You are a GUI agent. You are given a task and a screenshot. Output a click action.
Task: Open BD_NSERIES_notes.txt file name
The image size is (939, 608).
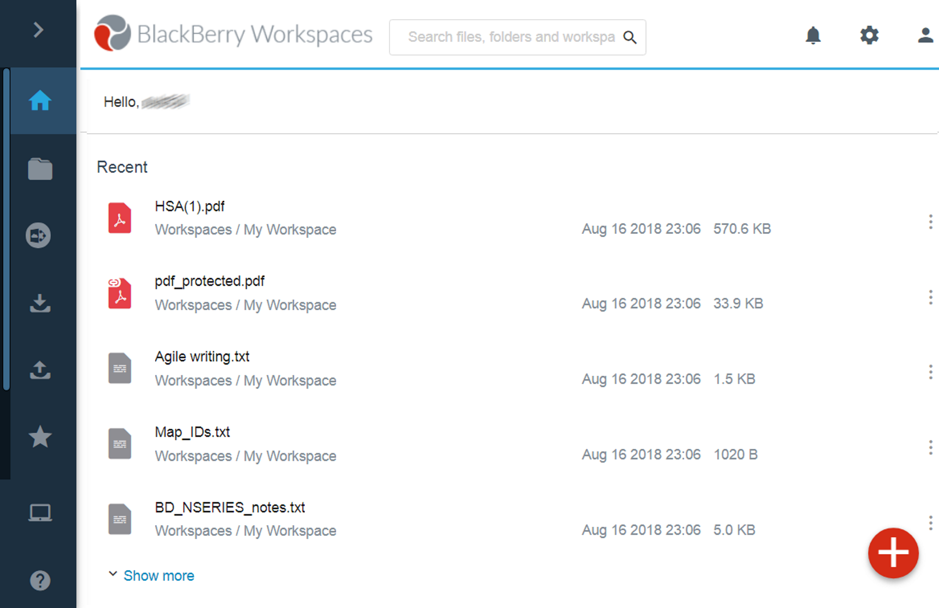(230, 507)
